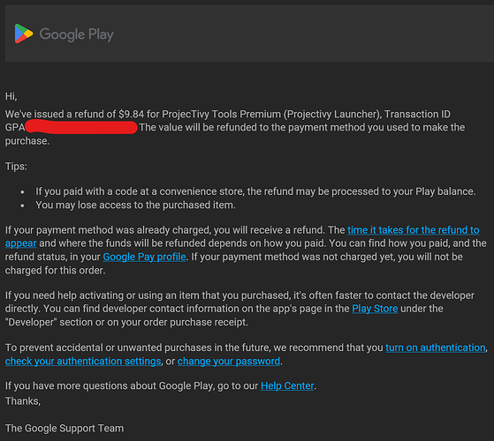Click the 'Thanks,' closing line

coord(23,401)
